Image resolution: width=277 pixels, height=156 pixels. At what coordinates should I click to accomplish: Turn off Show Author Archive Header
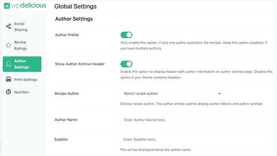click(126, 64)
